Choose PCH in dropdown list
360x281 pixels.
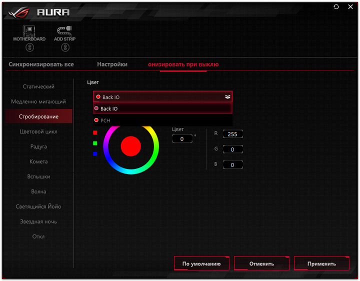coord(163,120)
